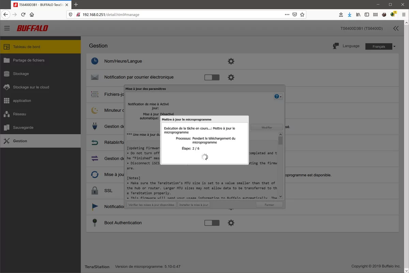
Task: Click the "Étape: 2 / 6" text
Action: click(191, 149)
